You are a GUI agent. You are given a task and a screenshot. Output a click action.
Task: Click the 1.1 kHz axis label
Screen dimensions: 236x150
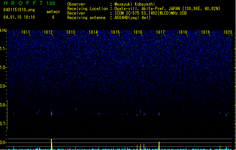click(x=3, y=49)
